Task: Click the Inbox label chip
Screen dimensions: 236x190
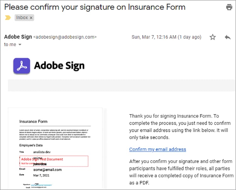Action: coord(22,18)
